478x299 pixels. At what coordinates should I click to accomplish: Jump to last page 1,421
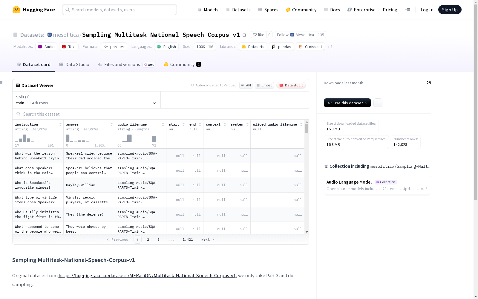click(188, 239)
